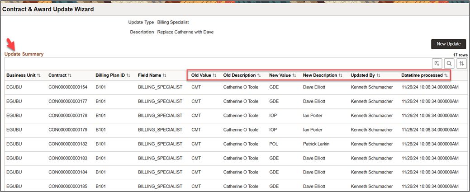Sort by Updated By column arrows
Image resolution: width=470 pixels, height=192 pixels.
378,75
